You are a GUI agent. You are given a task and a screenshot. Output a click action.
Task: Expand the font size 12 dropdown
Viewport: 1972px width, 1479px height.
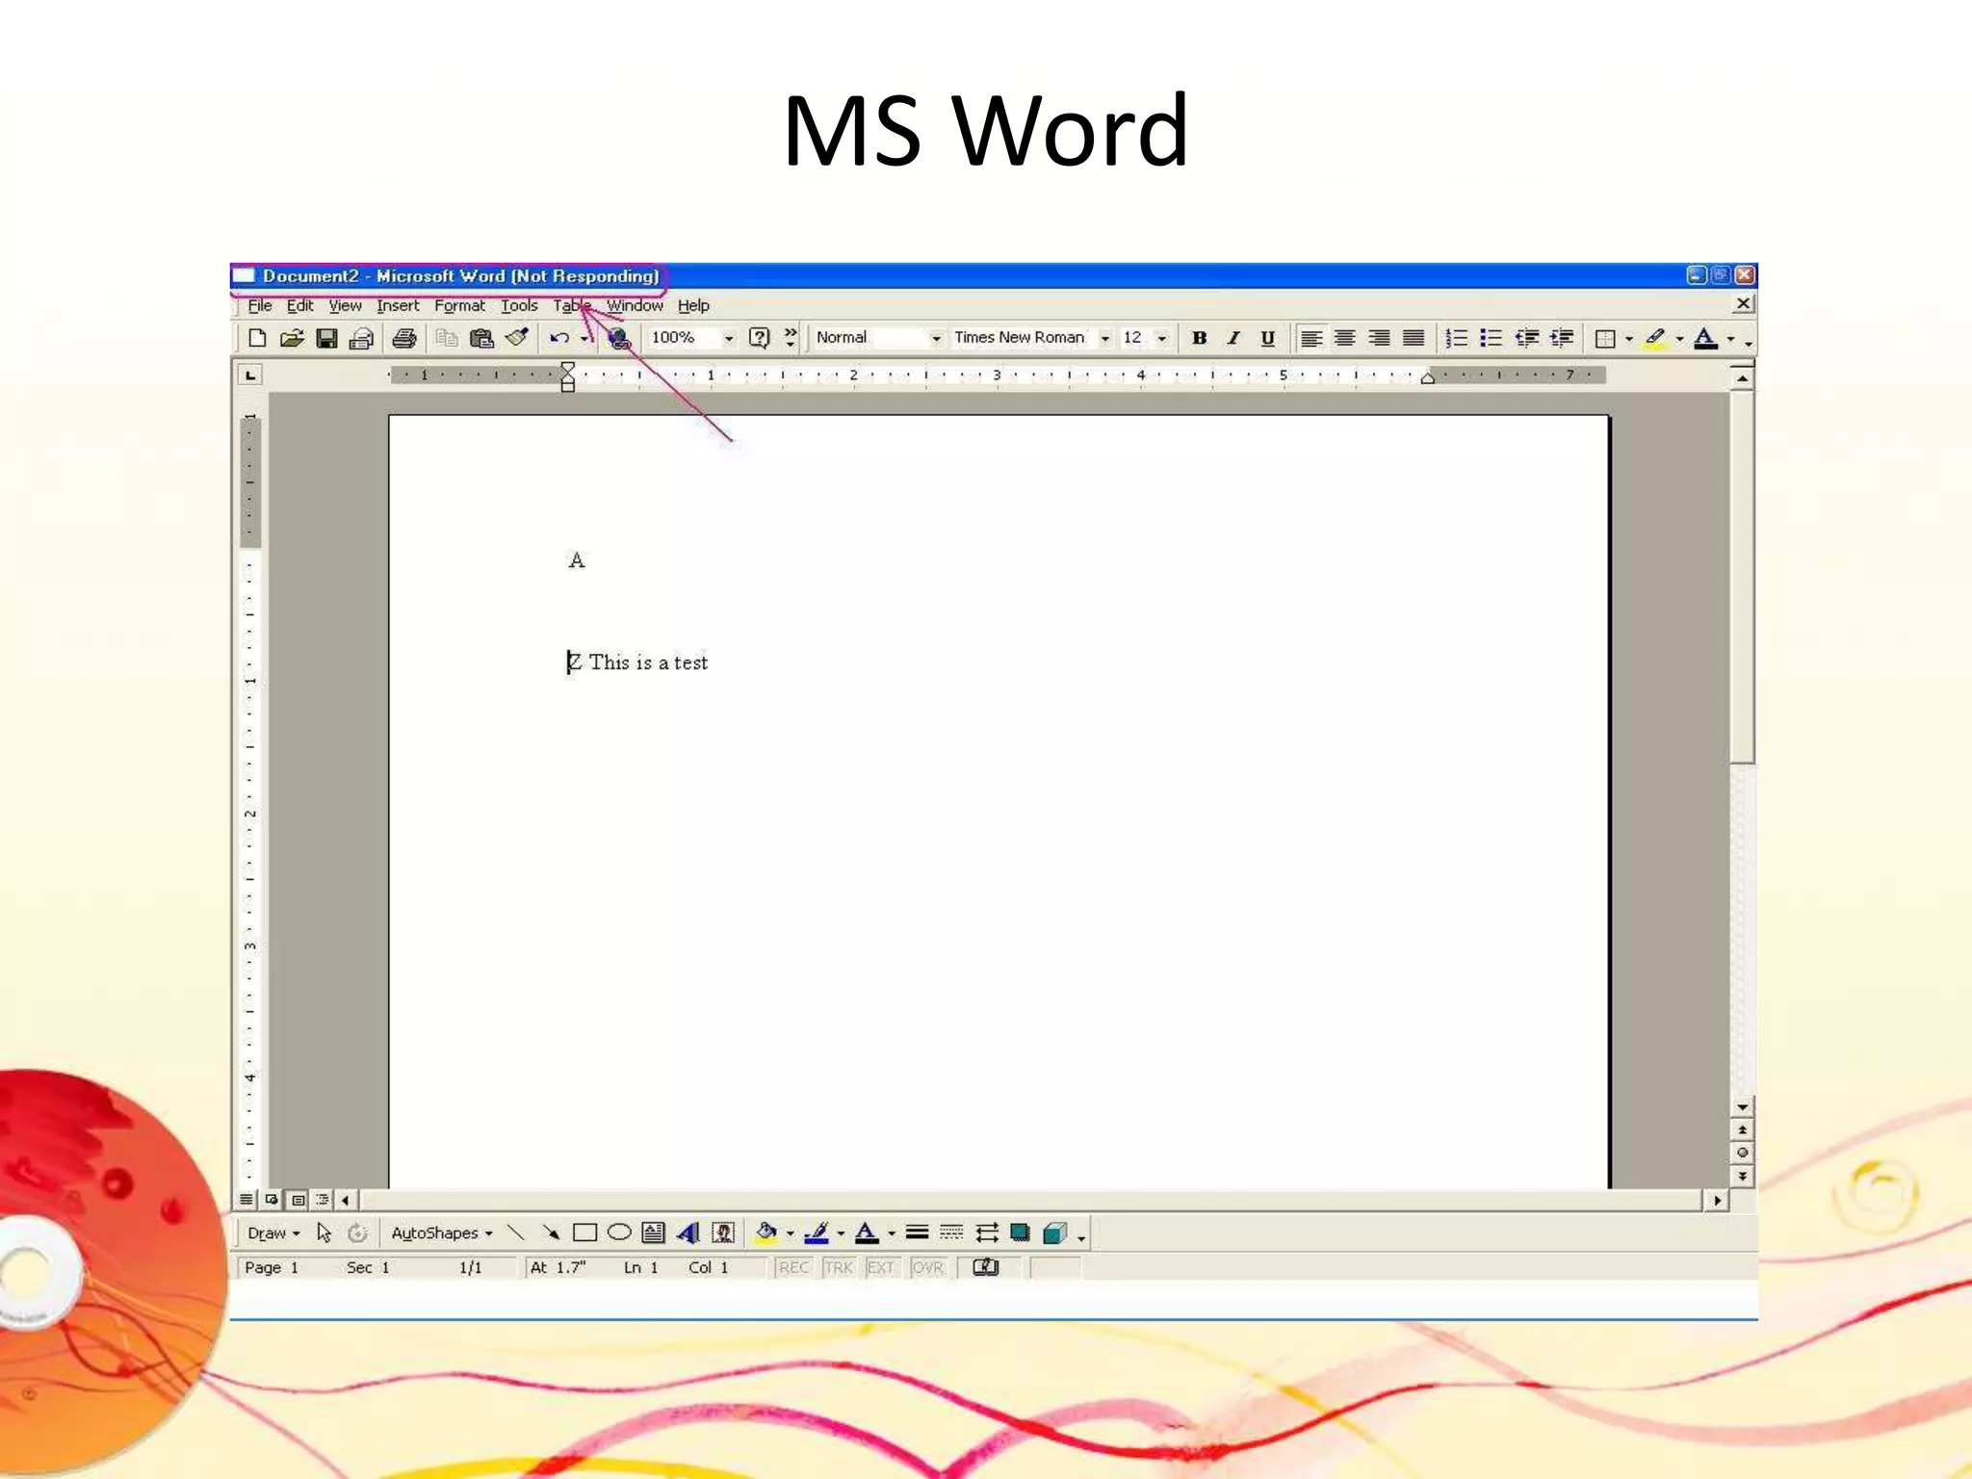1162,339
